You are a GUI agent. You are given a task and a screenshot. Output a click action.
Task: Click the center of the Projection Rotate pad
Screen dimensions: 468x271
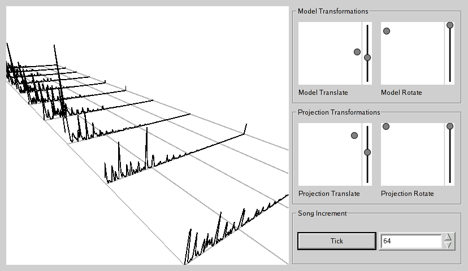pyautogui.click(x=413, y=155)
